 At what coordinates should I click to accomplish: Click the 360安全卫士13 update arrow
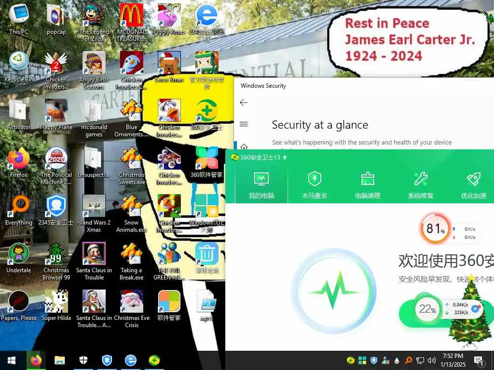[x=285, y=158]
